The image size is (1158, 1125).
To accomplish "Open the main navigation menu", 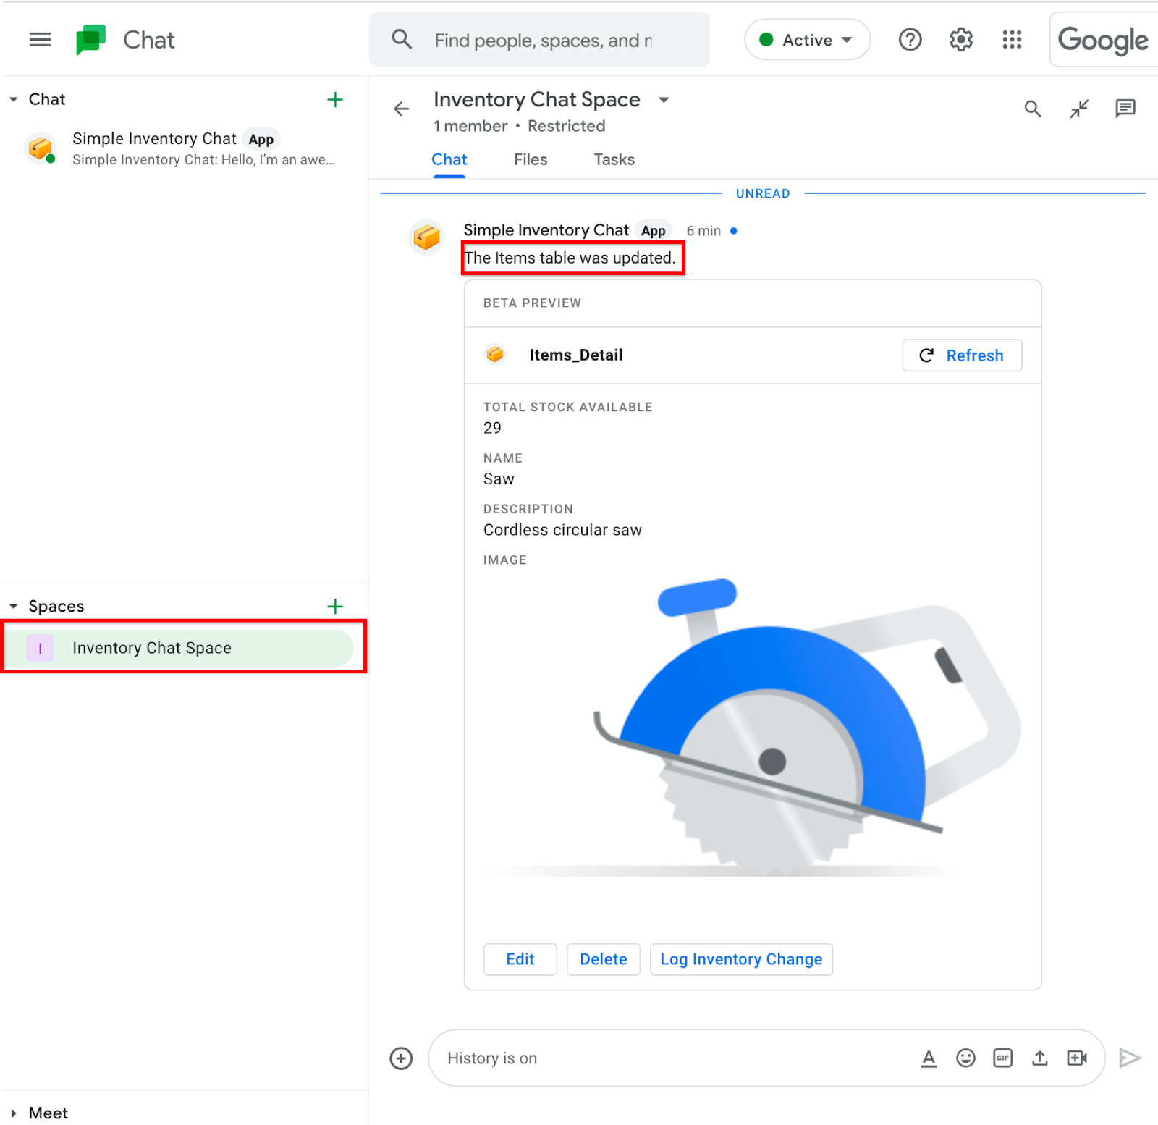I will click(x=40, y=40).
